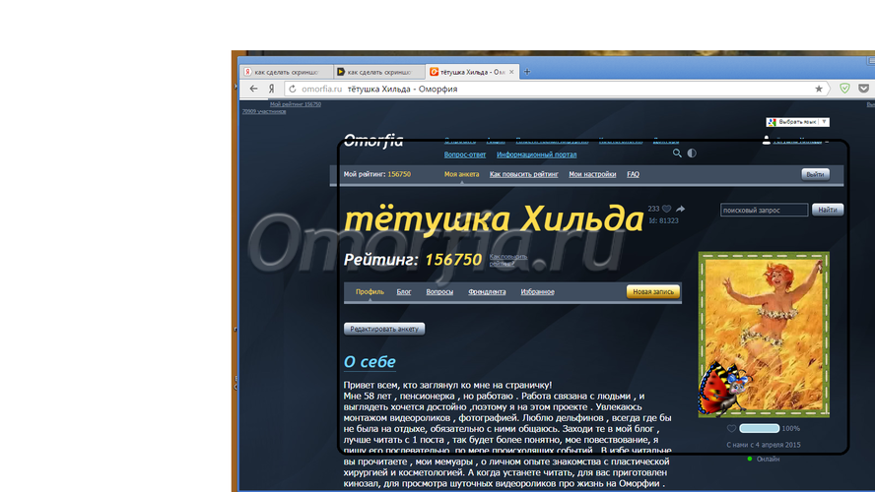Reload the page with the refresh icon
Screen dimensions: 875x492
click(293, 89)
